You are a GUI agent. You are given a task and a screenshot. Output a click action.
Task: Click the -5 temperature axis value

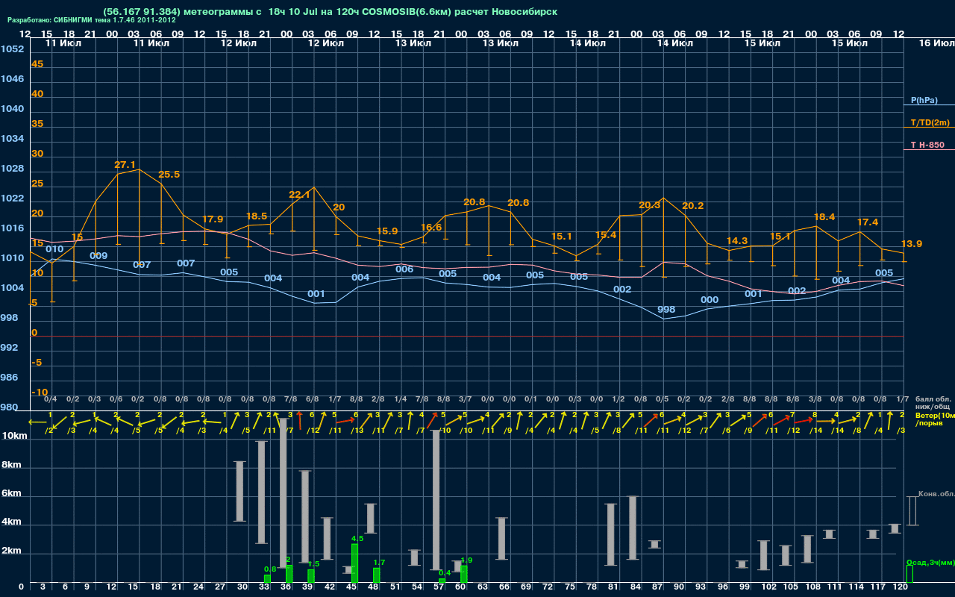[37, 363]
